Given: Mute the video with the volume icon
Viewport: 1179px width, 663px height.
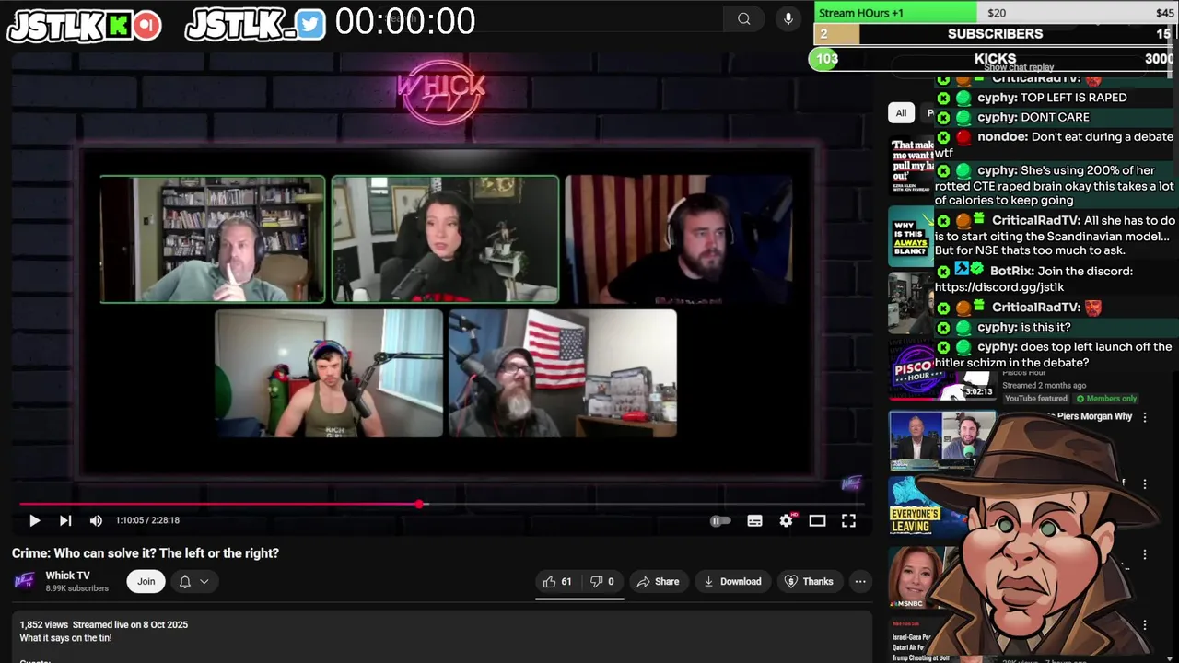Looking at the screenshot, I should (x=96, y=521).
